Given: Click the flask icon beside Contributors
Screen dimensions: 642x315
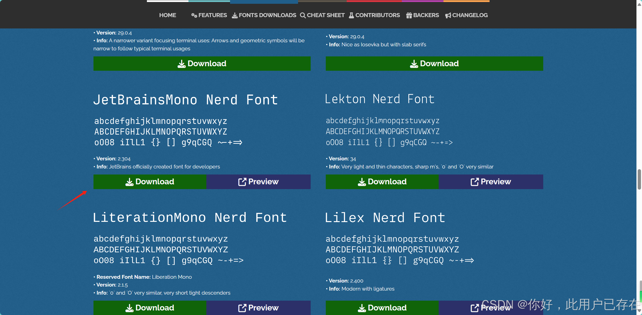Looking at the screenshot, I should 351,15.
